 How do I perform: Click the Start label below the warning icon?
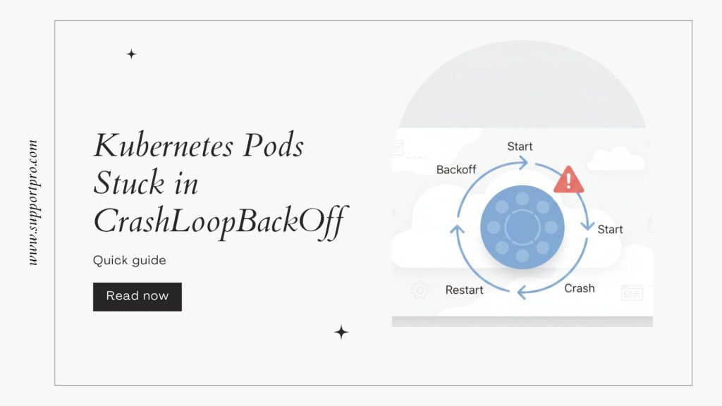point(610,229)
